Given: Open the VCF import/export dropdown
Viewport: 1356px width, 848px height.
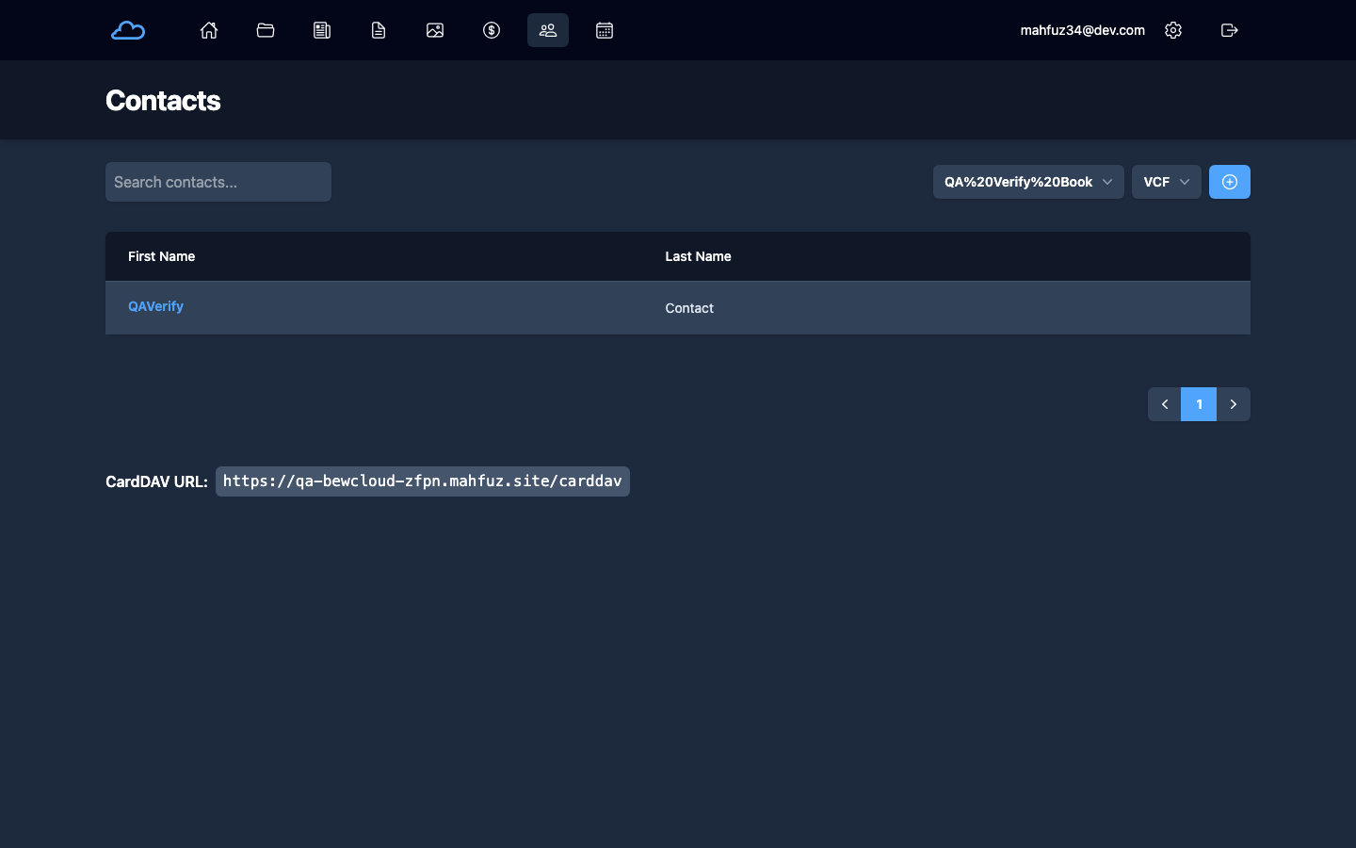Looking at the screenshot, I should pos(1167,182).
